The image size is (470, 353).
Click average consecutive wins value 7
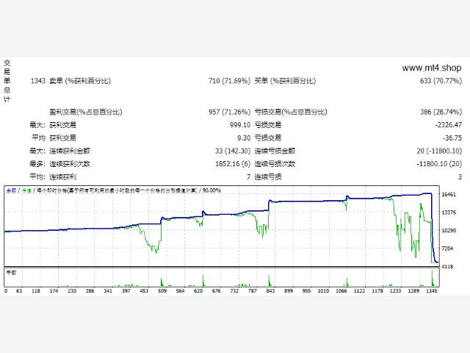coord(248,177)
